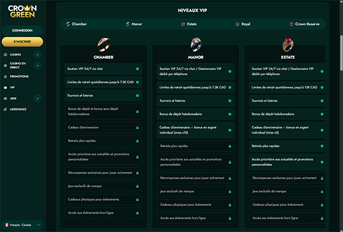Click the Promotions gift icon
This screenshot has height=232, width=343.
(6, 77)
